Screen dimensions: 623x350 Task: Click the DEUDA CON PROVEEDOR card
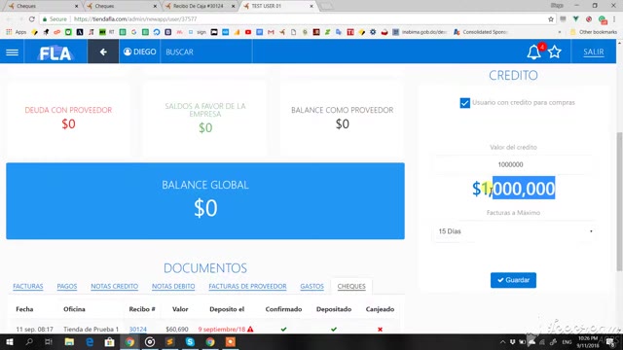68,118
